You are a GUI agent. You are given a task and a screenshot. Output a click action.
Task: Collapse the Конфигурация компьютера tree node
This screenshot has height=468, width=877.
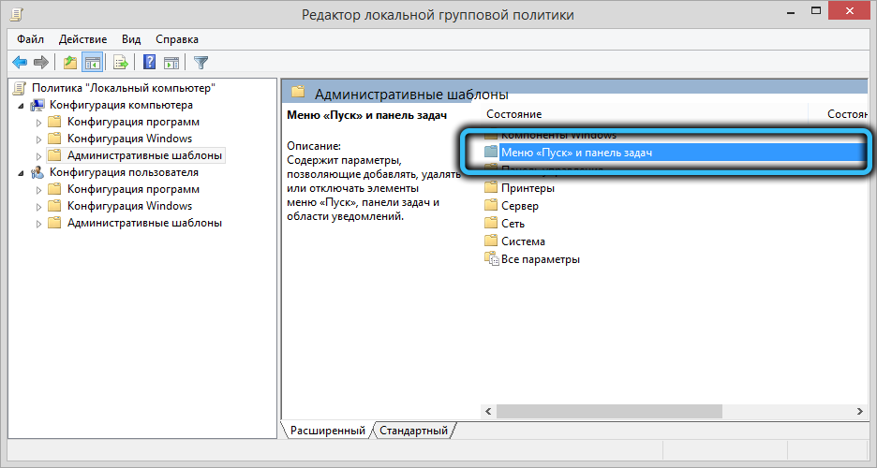click(x=21, y=105)
